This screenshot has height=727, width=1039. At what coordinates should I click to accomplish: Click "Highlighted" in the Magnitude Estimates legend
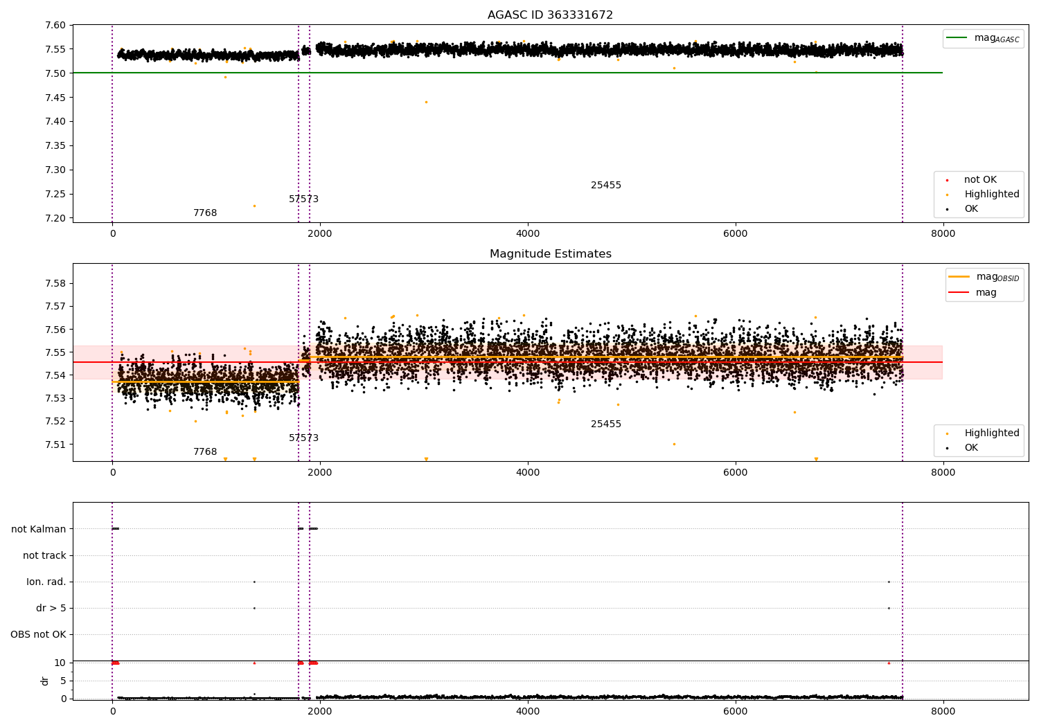click(992, 433)
